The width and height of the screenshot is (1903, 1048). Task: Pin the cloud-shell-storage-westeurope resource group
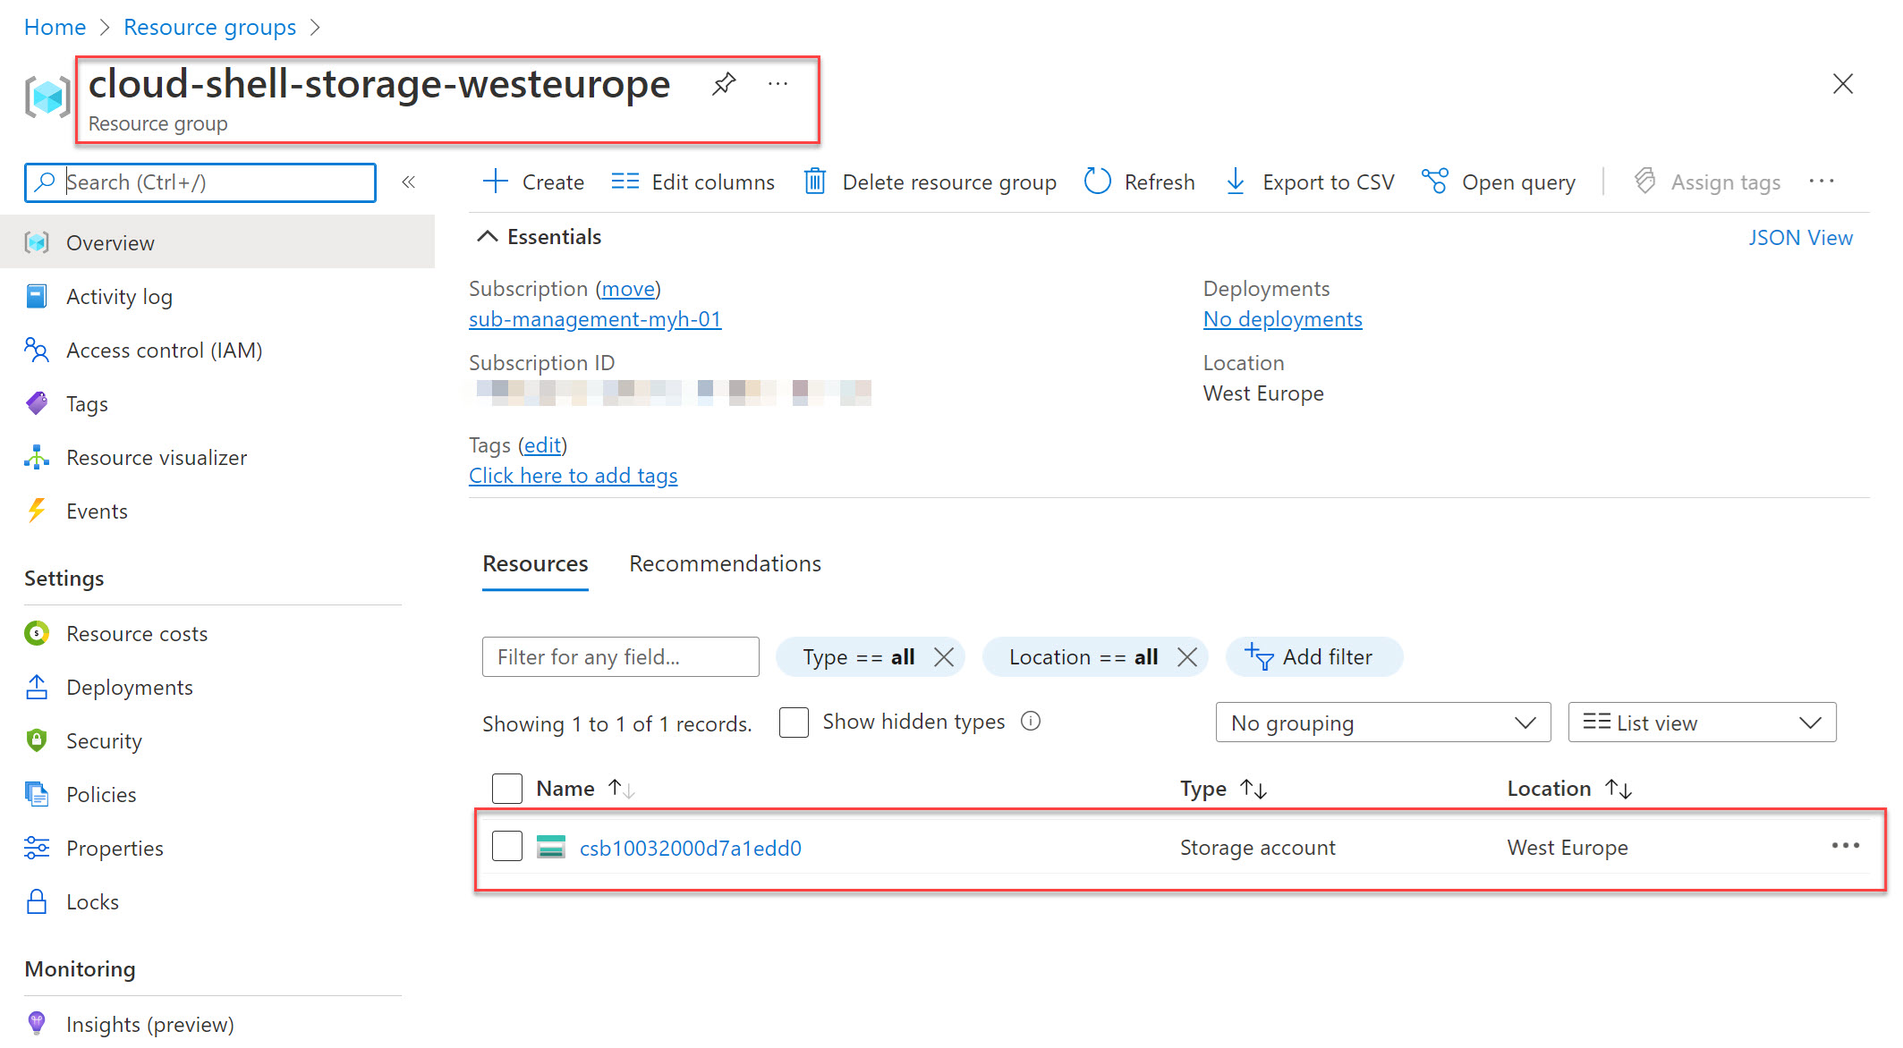coord(723,83)
